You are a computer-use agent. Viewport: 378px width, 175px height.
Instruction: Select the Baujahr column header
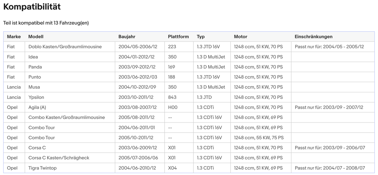(127, 37)
